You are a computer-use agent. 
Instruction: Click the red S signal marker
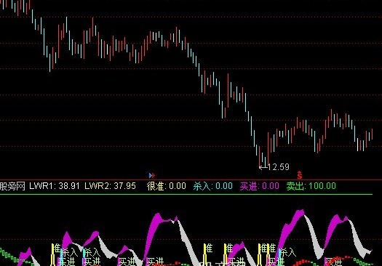(299, 175)
